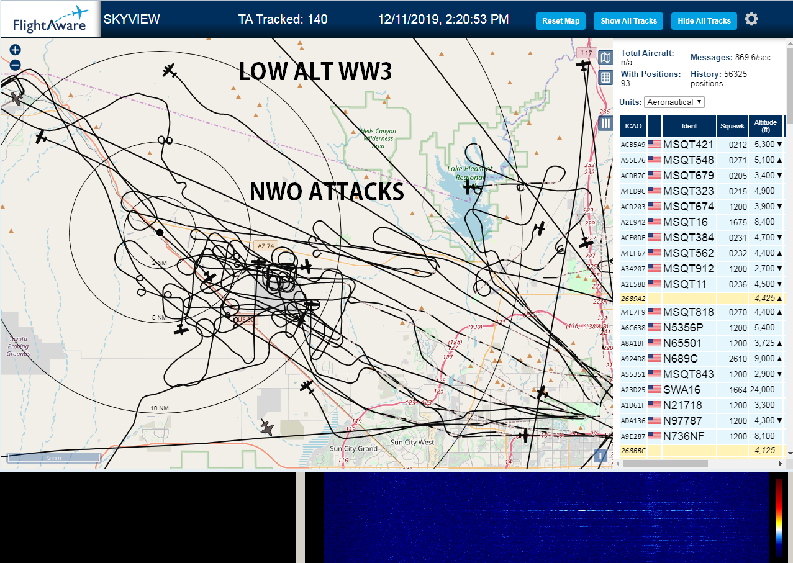The width and height of the screenshot is (793, 563).
Task: Click the With Positions 93 statistic
Action: (x=651, y=78)
